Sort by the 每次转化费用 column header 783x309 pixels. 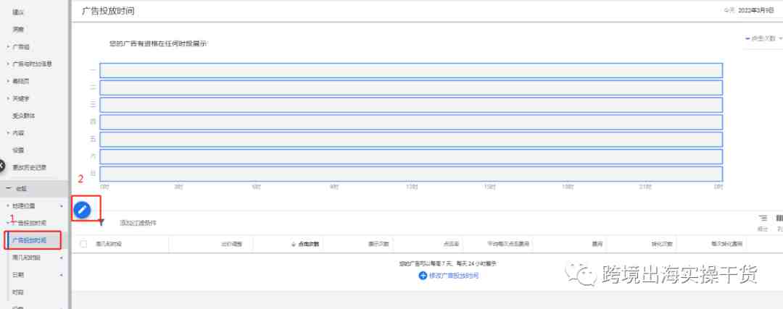click(727, 244)
